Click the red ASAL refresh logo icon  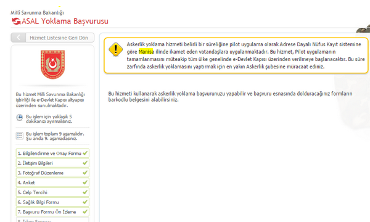click(x=16, y=21)
